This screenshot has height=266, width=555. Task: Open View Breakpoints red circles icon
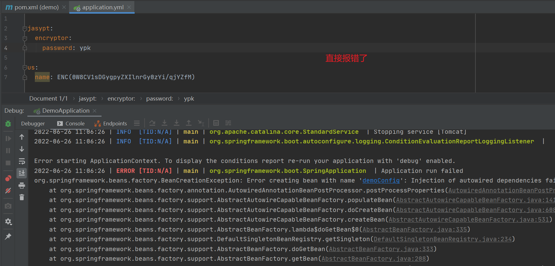click(x=8, y=178)
